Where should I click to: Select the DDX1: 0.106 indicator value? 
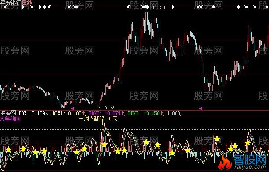[67, 113]
